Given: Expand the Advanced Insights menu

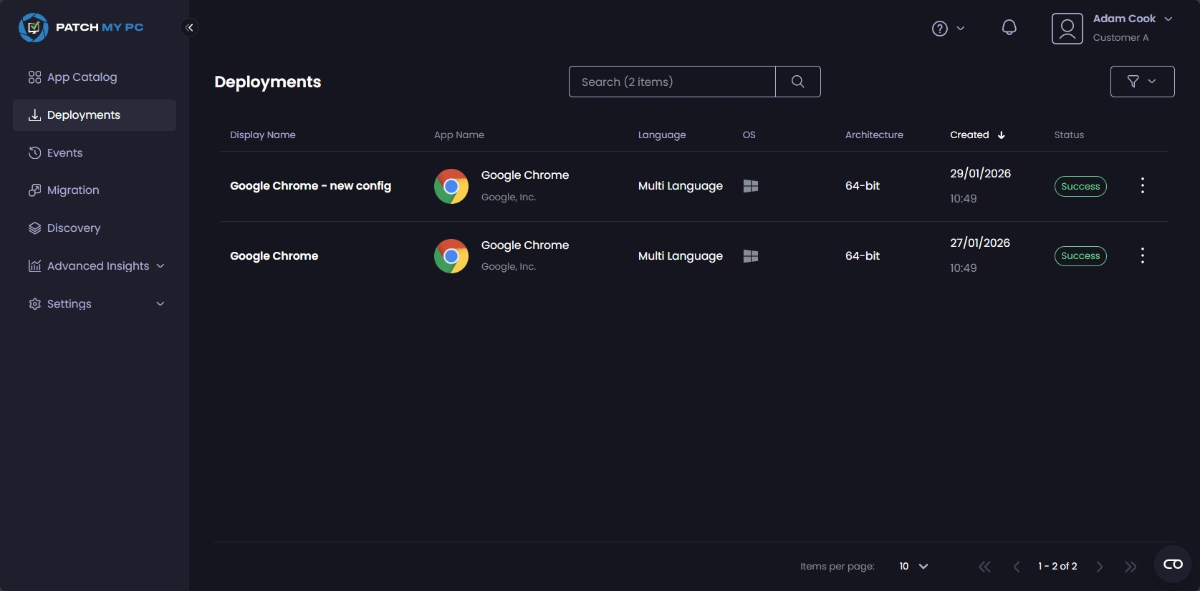Looking at the screenshot, I should pyautogui.click(x=96, y=266).
